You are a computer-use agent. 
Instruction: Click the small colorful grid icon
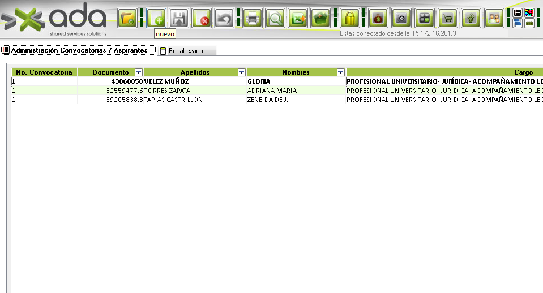click(529, 13)
